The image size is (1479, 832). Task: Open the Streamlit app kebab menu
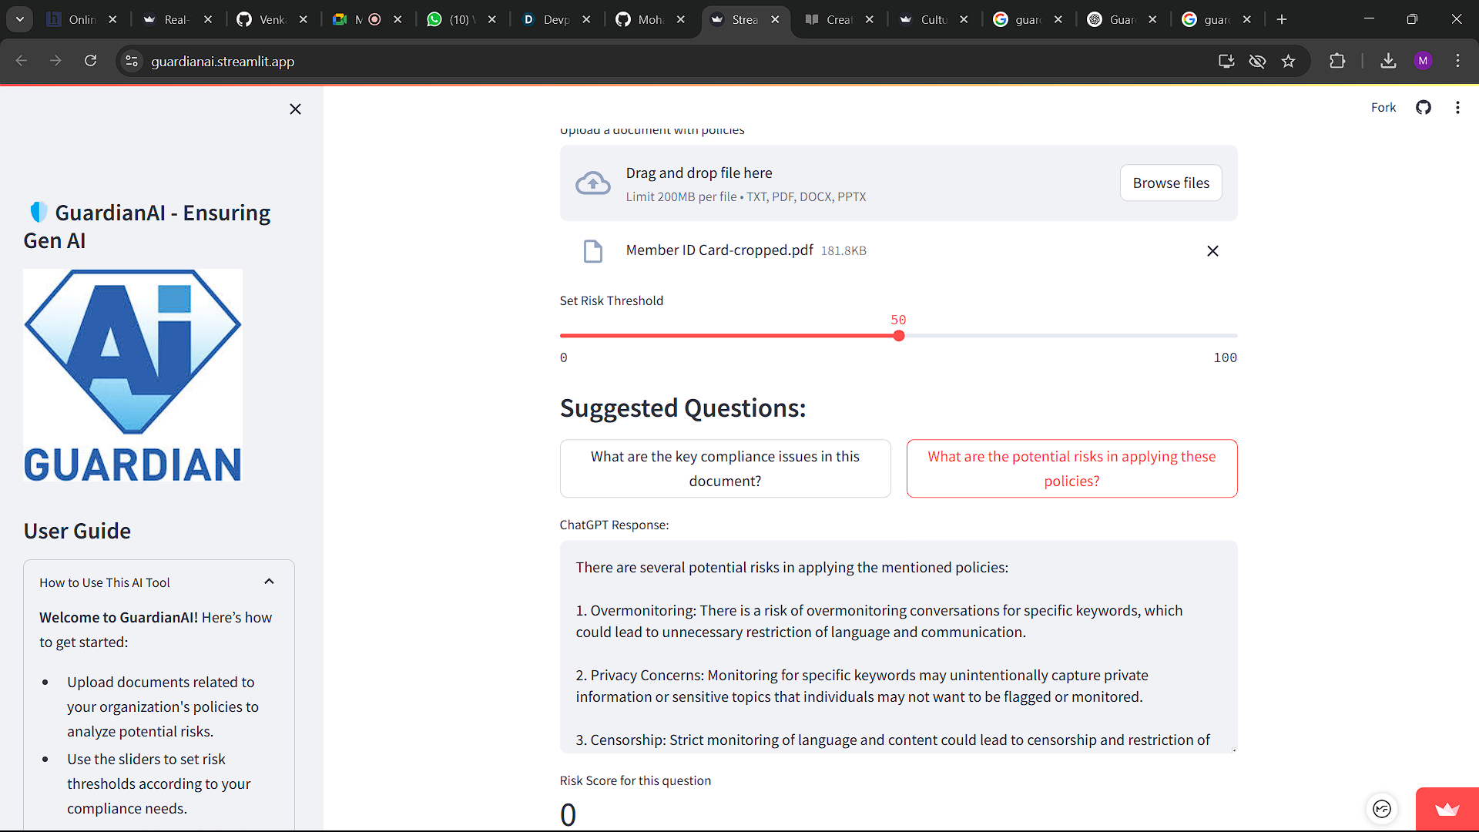click(1457, 108)
